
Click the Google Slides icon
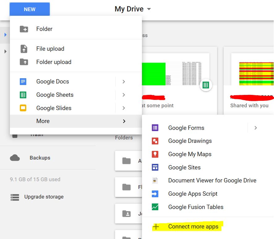pyautogui.click(x=23, y=108)
